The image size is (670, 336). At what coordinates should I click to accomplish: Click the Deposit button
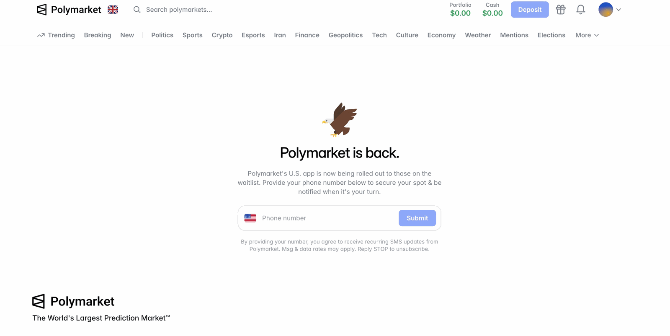click(529, 9)
